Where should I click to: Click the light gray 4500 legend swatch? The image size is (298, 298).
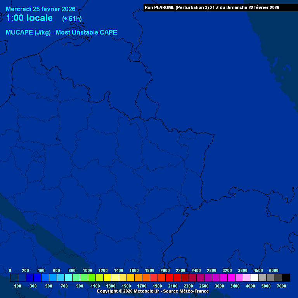262,277
